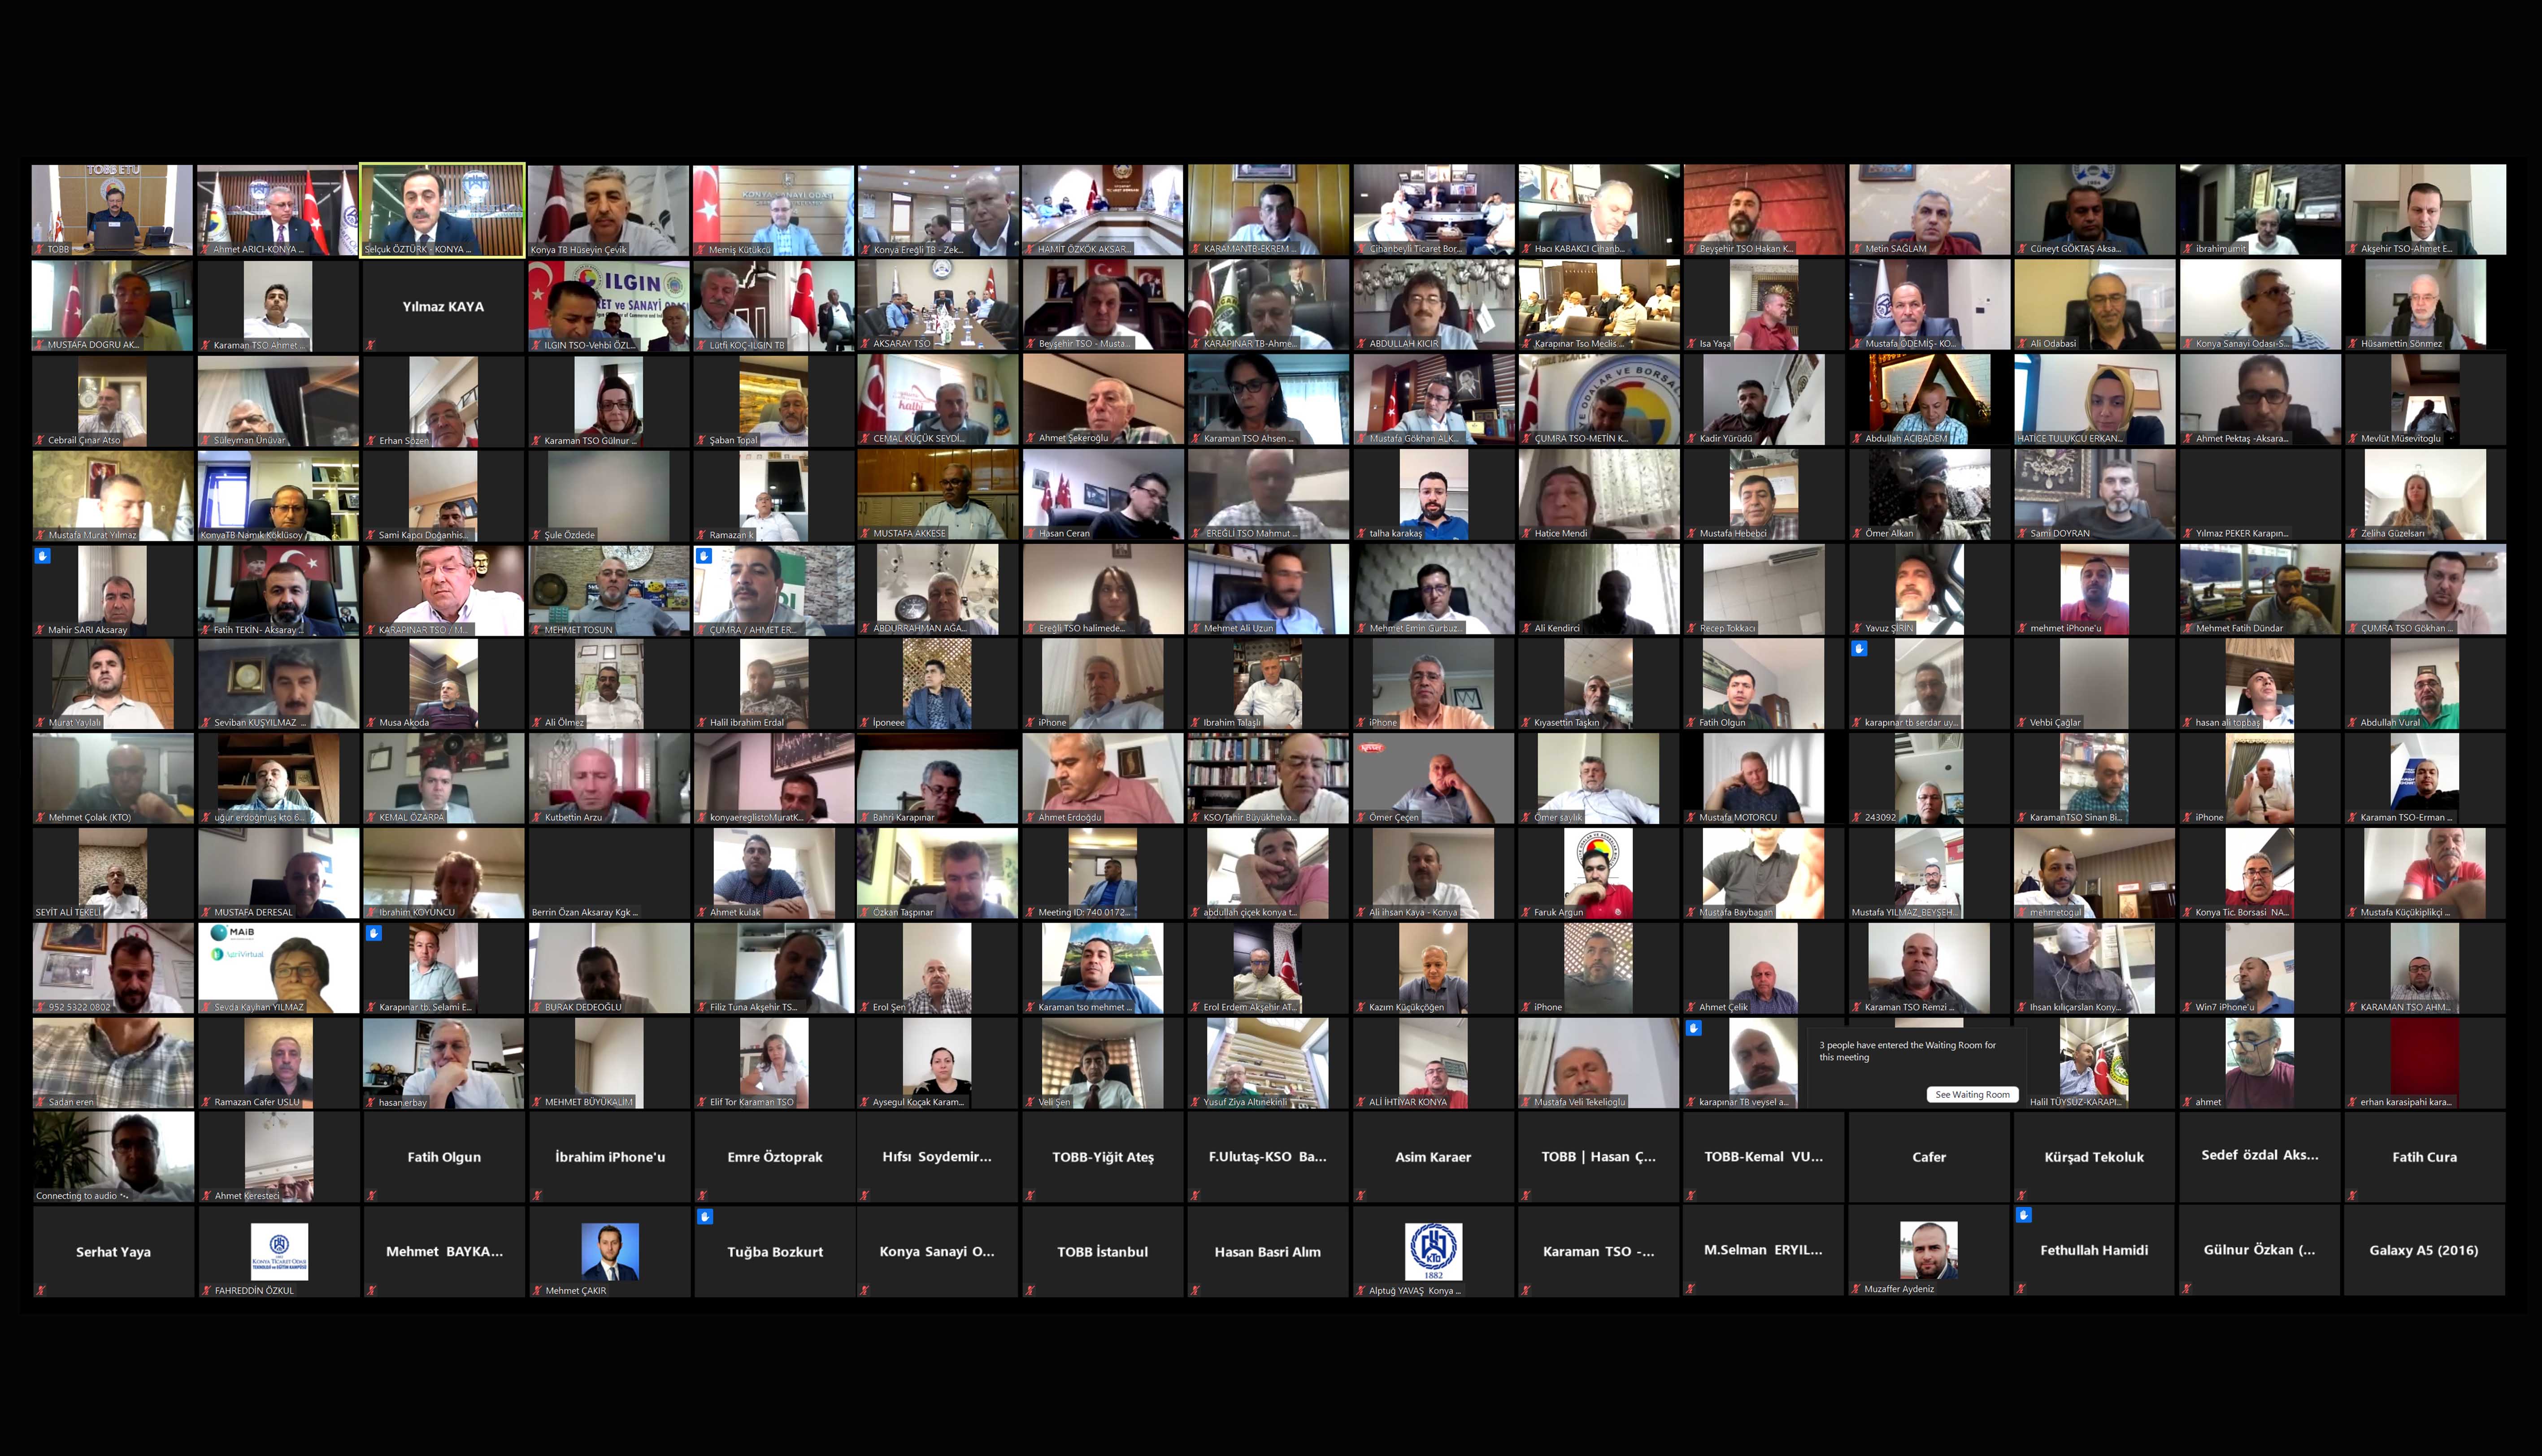Click muted mic icon on TOBB İstanbul tile
The width and height of the screenshot is (2542, 1456).
[x=1030, y=1290]
